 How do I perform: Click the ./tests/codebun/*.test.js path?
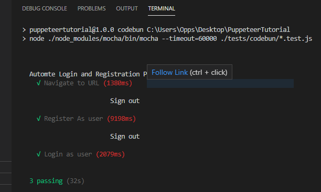point(266,39)
